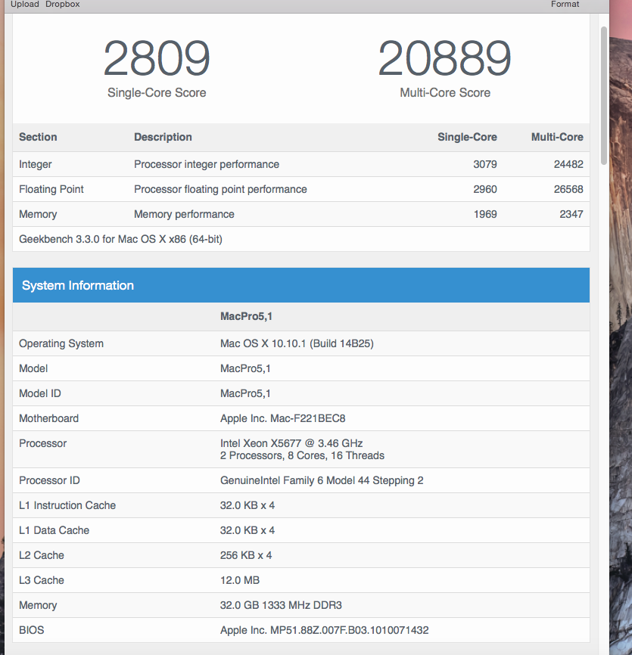The width and height of the screenshot is (632, 655).
Task: Click the Geekbench 3.3.0 version line
Action: point(120,239)
